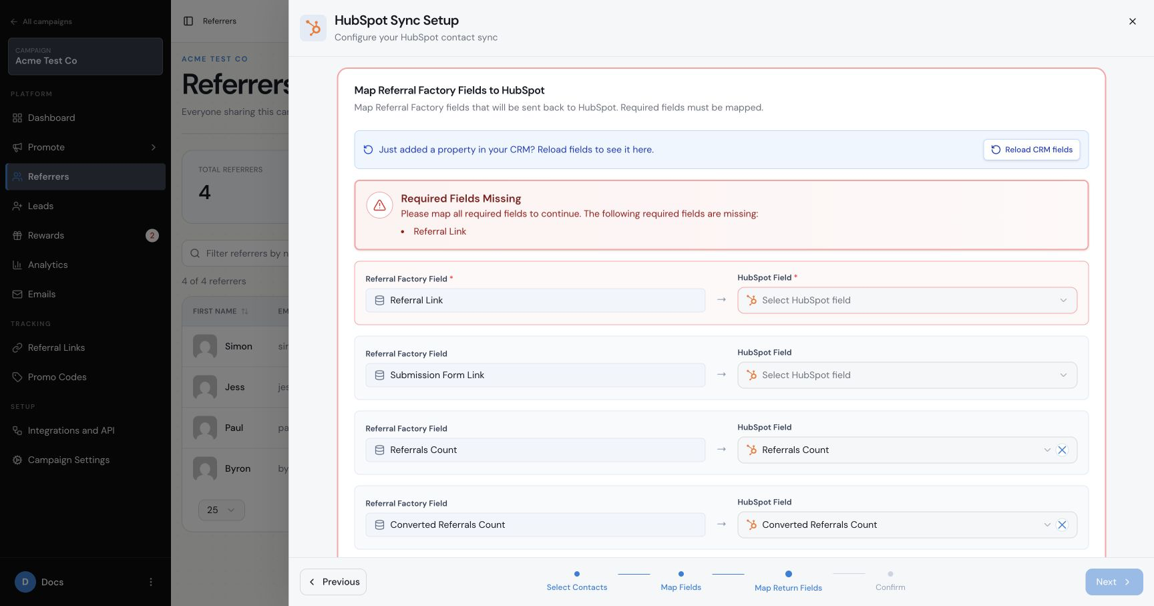Jump to the Select Contacts step
The height and width of the screenshot is (606, 1154).
tap(577, 581)
